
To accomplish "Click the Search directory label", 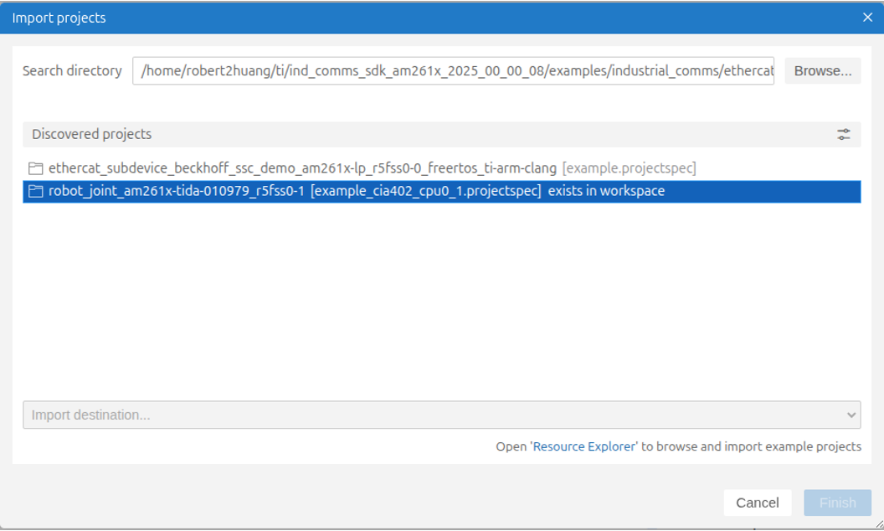I will pos(72,71).
